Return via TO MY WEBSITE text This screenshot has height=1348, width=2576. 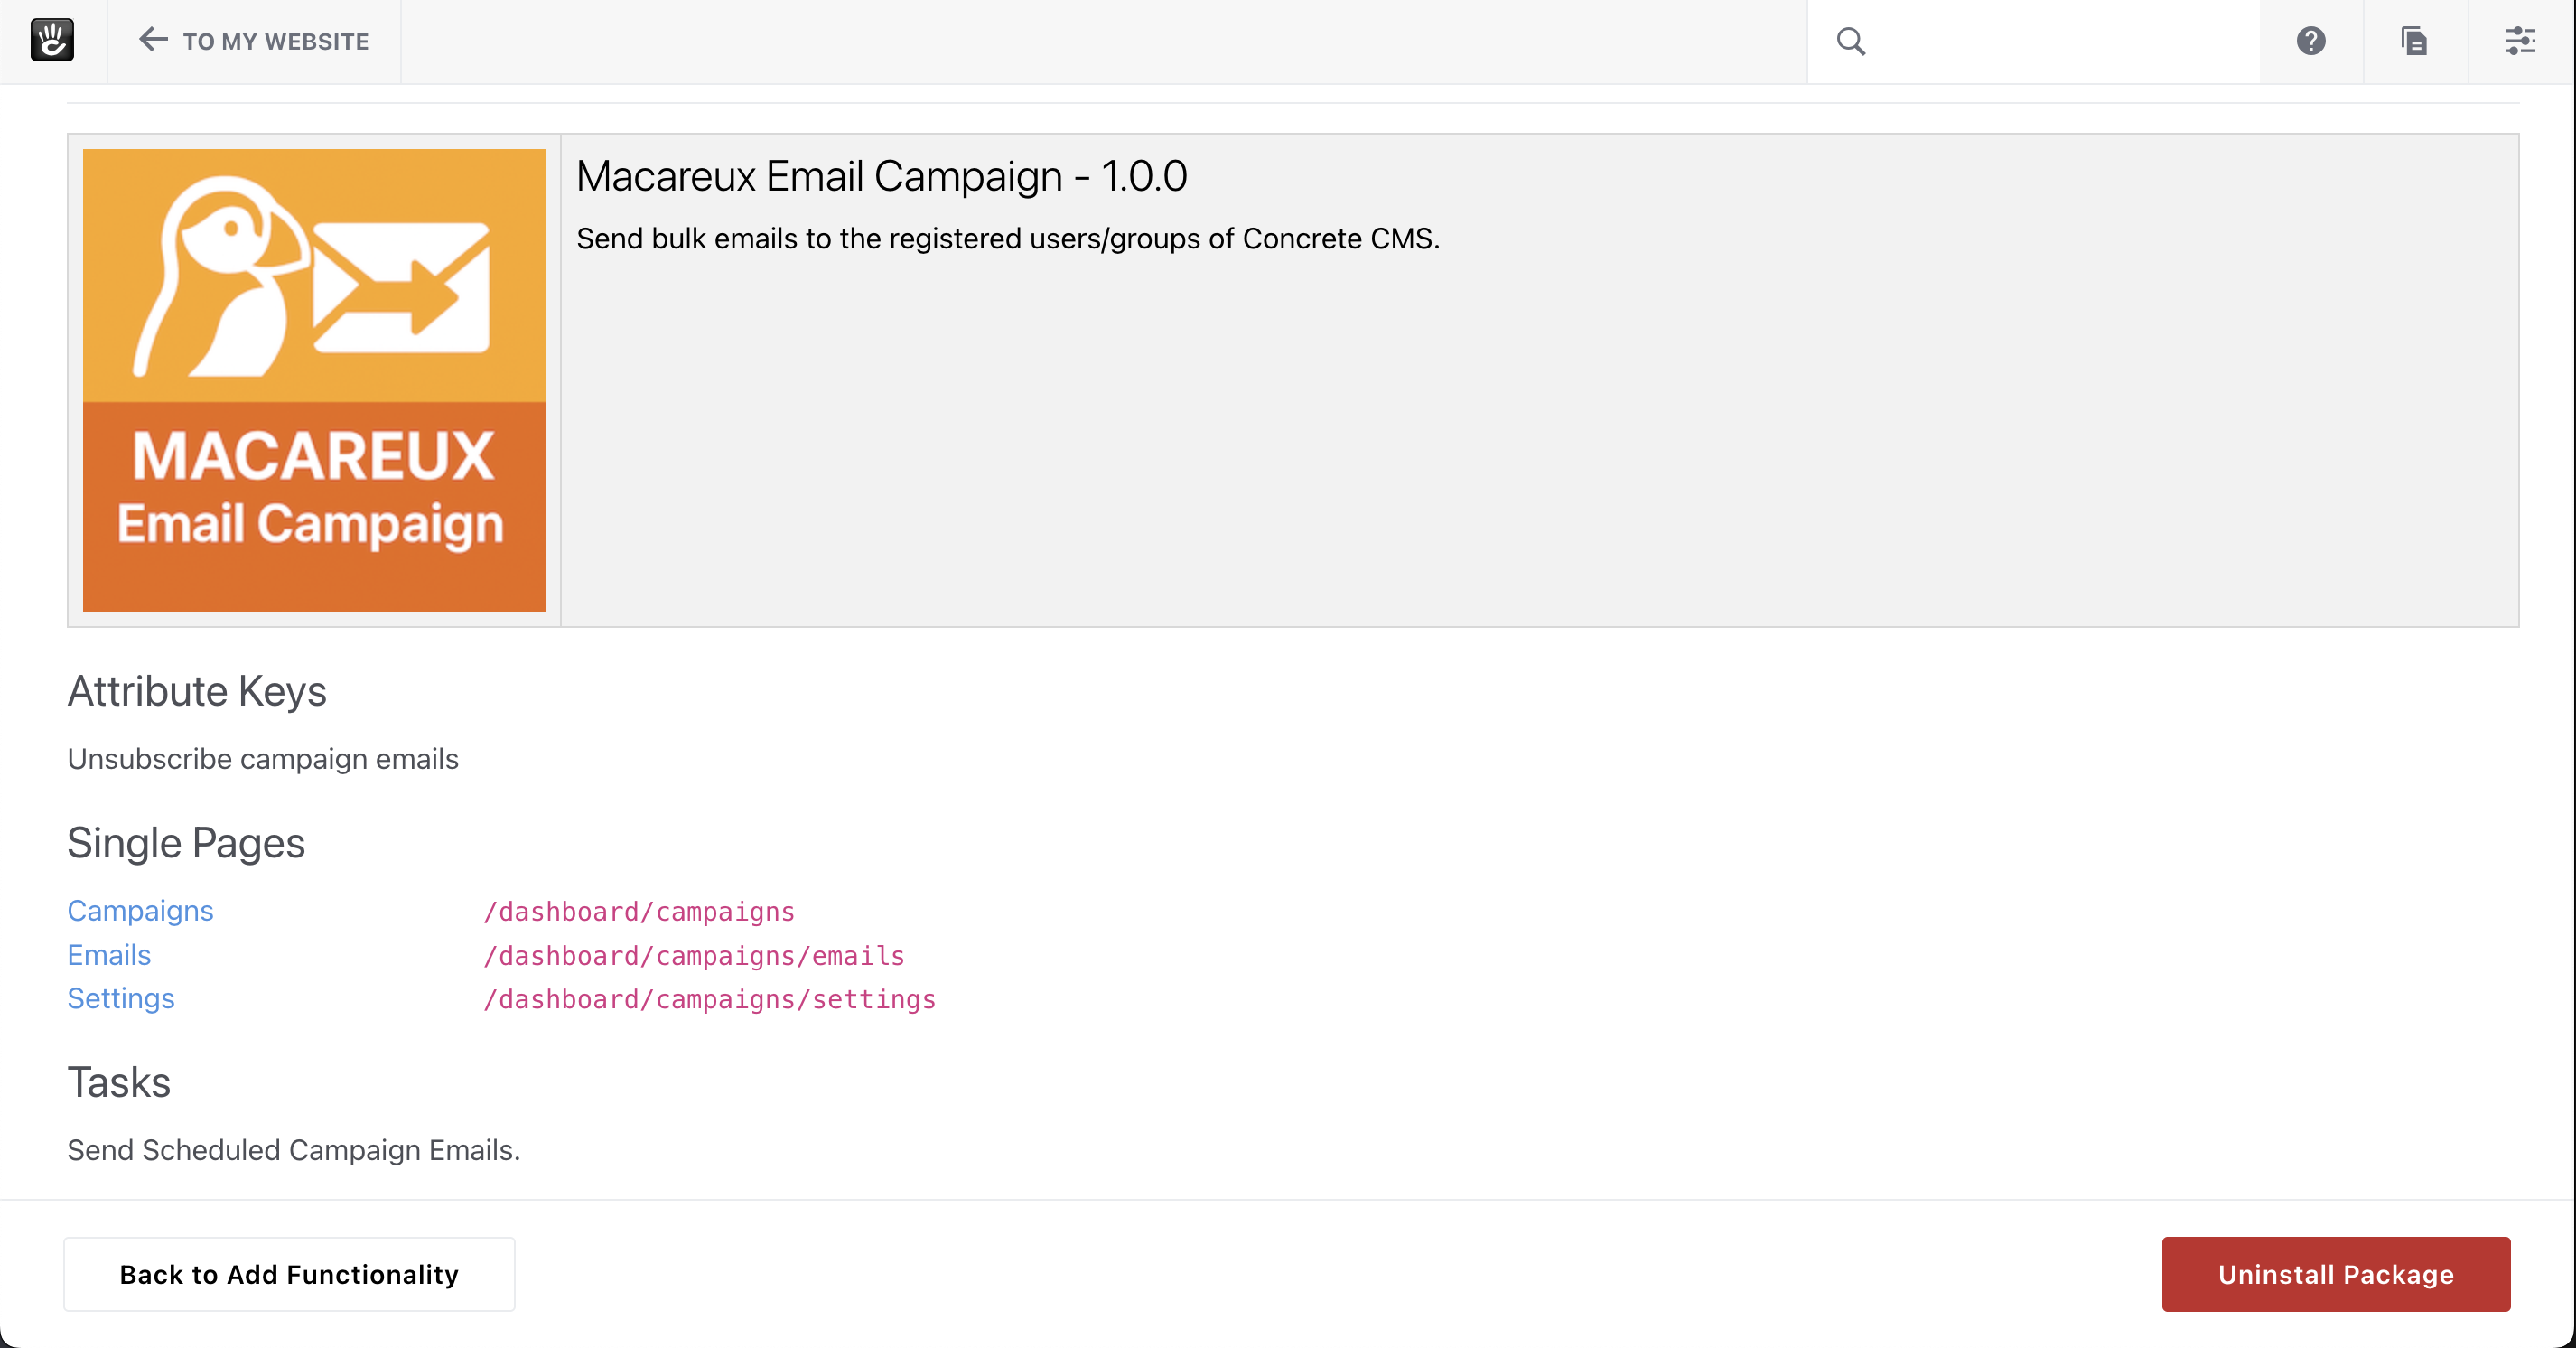(x=276, y=42)
